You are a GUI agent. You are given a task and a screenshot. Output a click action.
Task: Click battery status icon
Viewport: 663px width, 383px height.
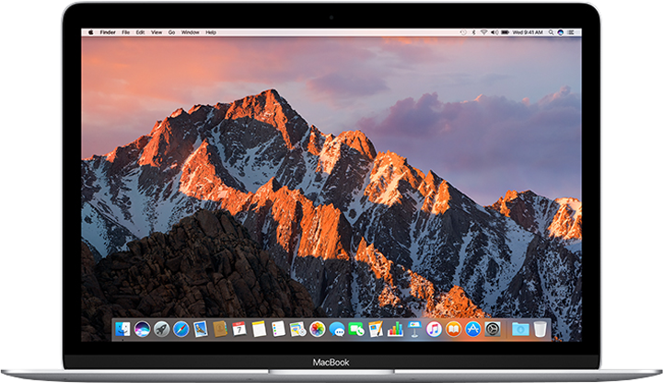point(506,32)
